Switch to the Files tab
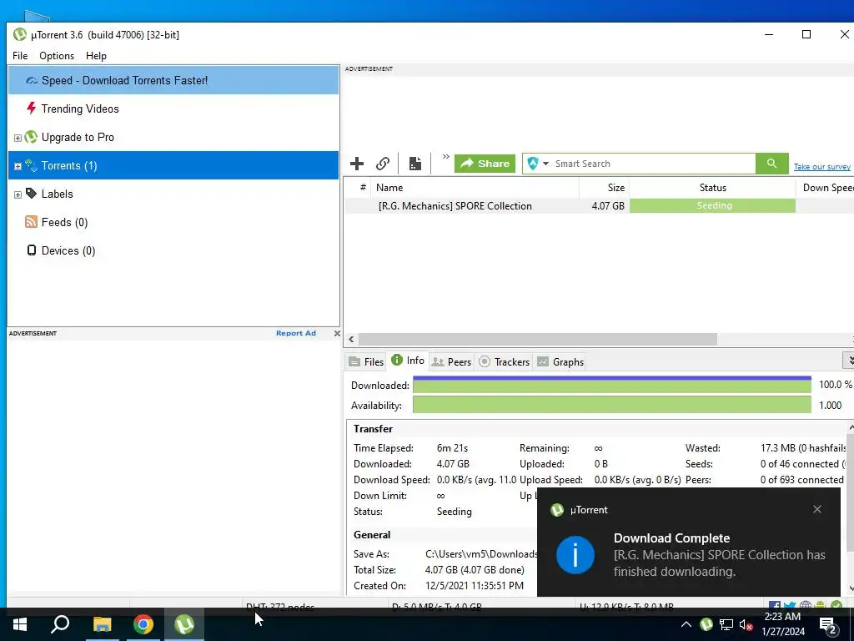This screenshot has height=641, width=854. tap(366, 362)
